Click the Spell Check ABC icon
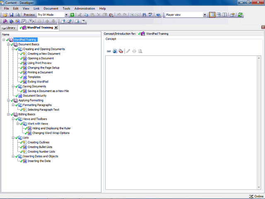This screenshot has width=265, height=199. (x=150, y=15)
